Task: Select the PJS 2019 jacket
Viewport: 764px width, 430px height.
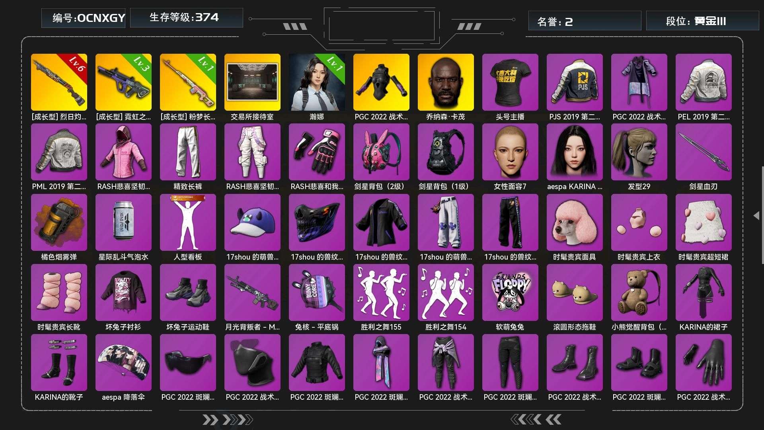Action: click(x=575, y=82)
